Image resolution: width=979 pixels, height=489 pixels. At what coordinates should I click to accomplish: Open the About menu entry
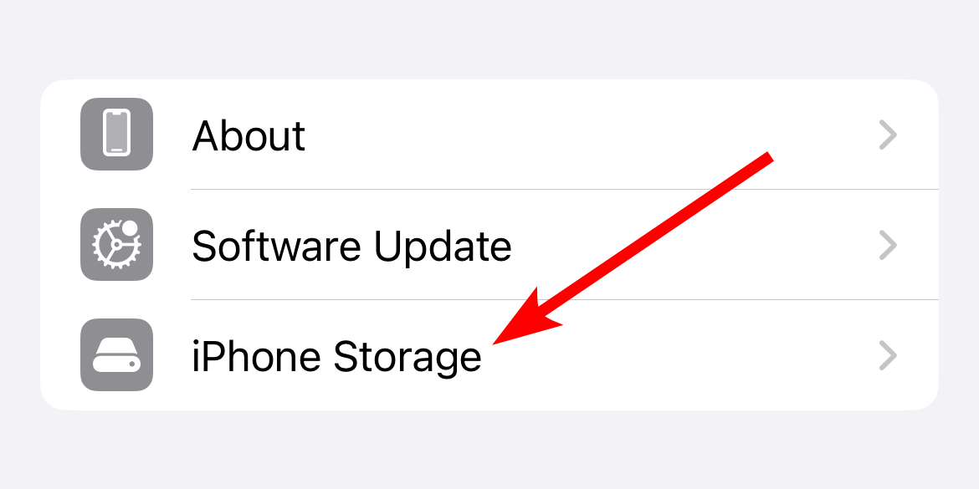489,134
